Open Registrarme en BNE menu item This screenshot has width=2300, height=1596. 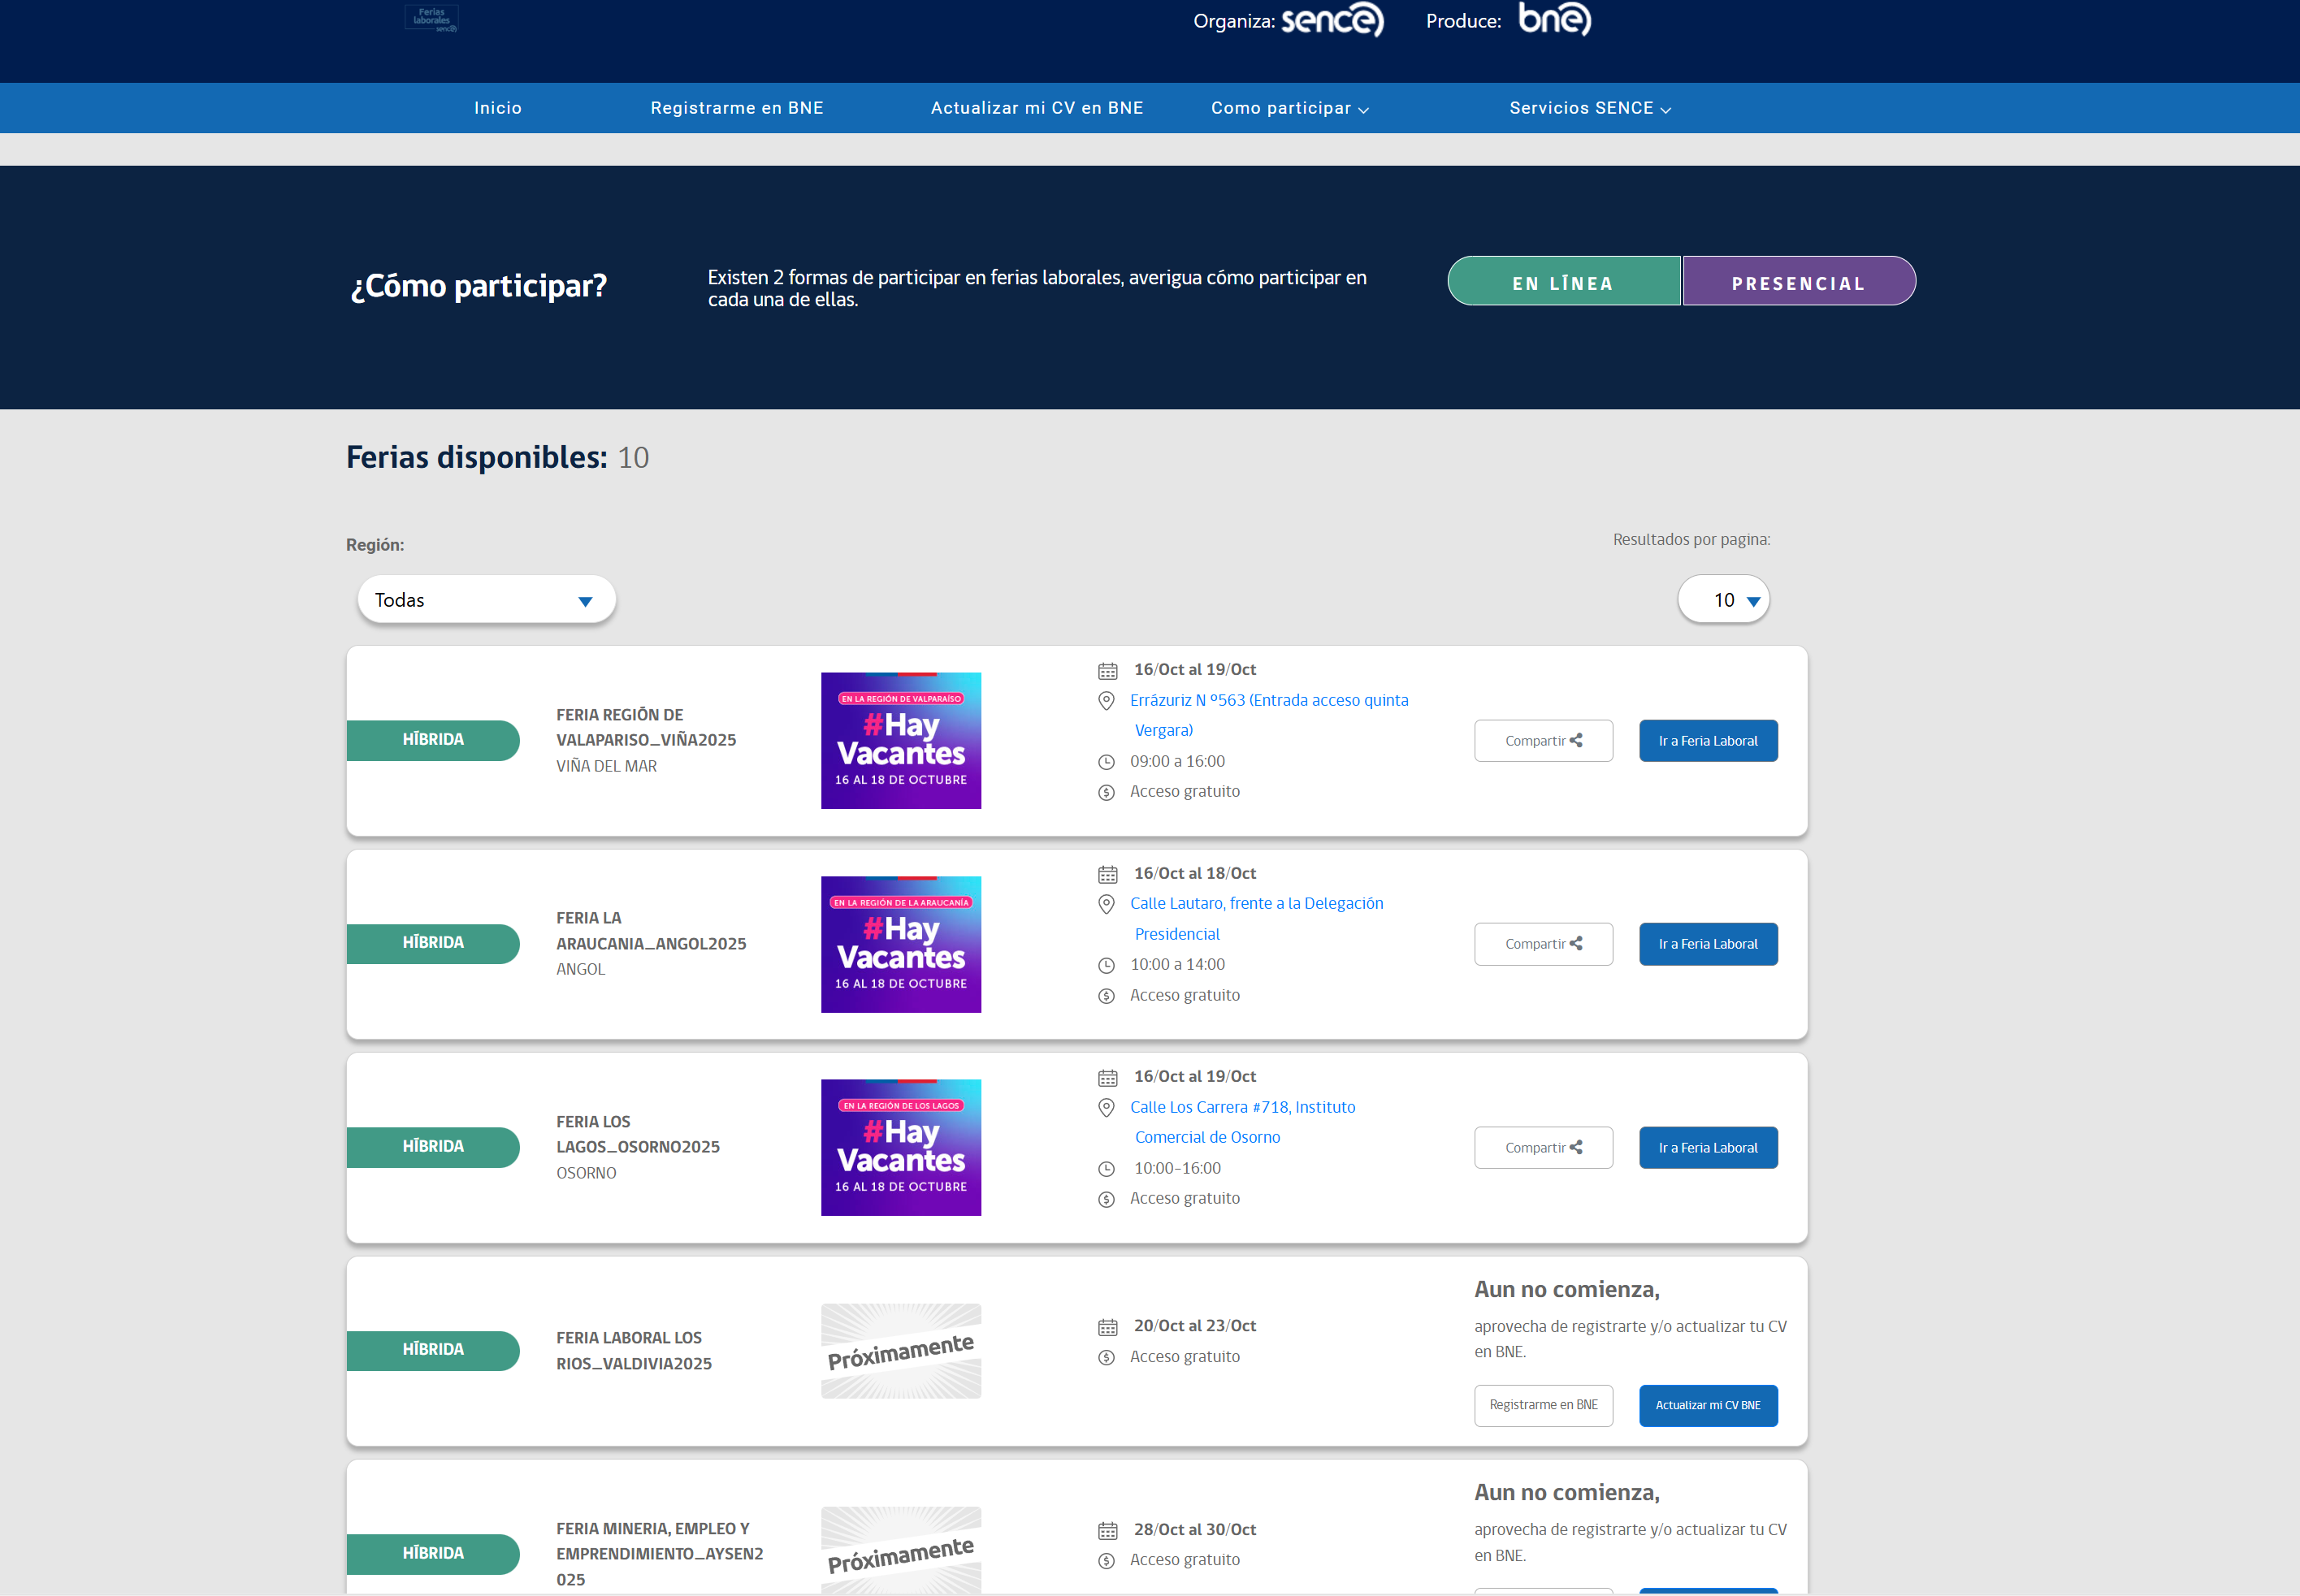pyautogui.click(x=737, y=108)
